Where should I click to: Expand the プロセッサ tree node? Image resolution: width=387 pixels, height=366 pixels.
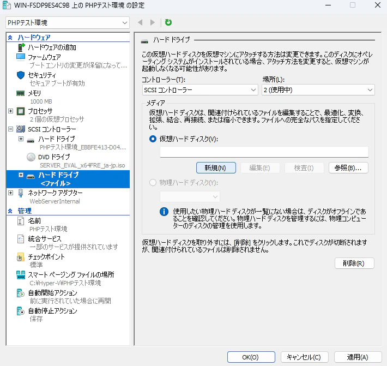click(10, 111)
